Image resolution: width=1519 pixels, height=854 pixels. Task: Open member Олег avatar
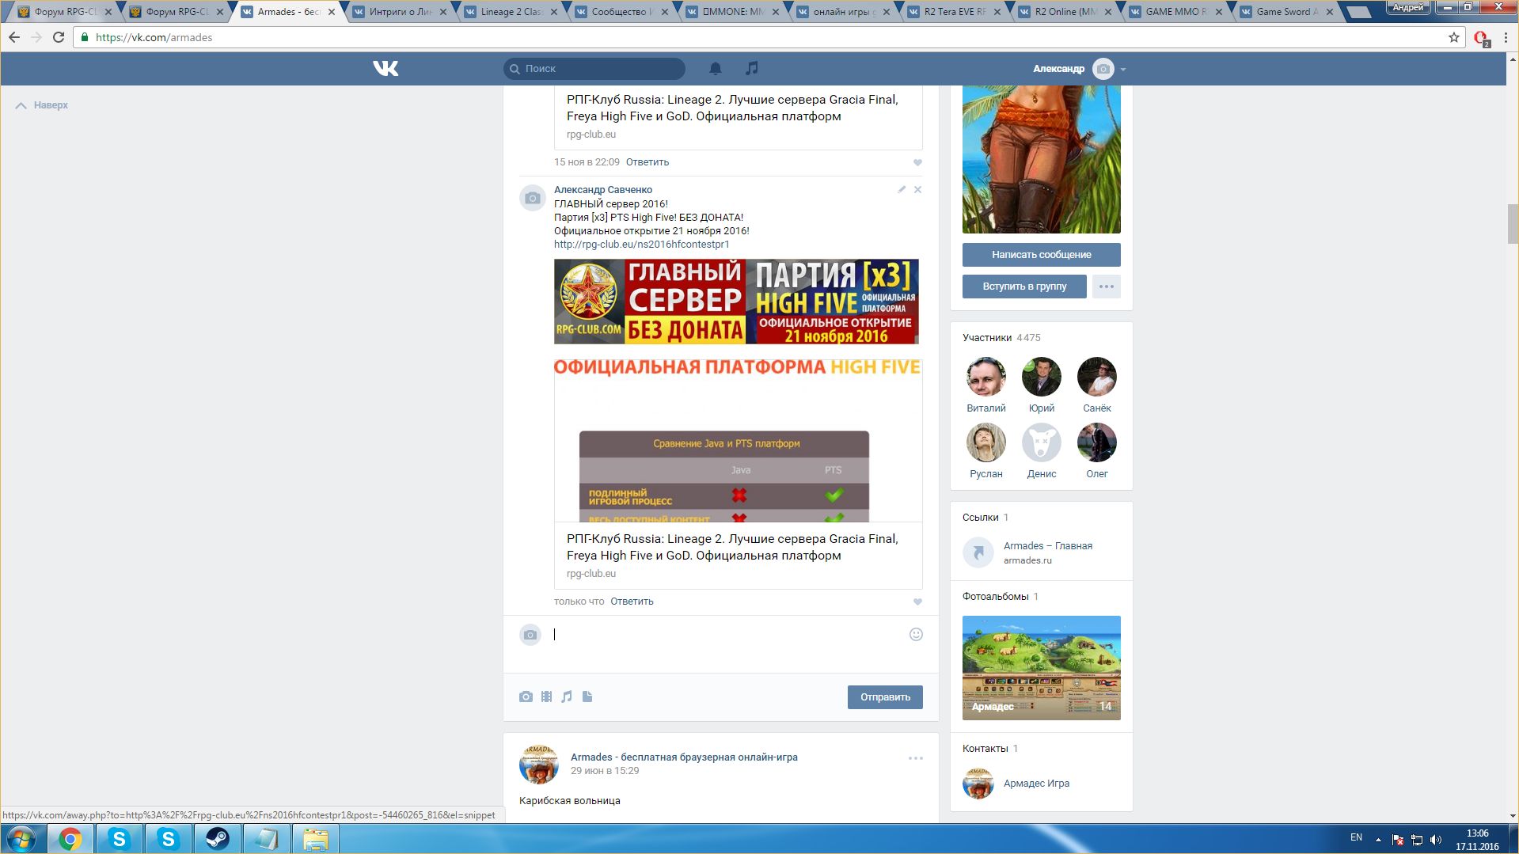coord(1097,442)
